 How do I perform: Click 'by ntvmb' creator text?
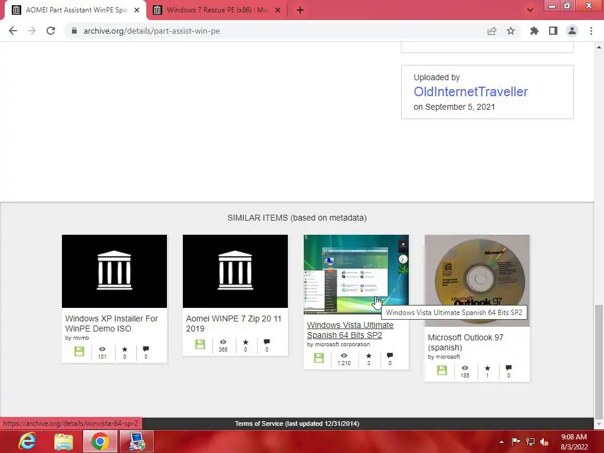[77, 338]
